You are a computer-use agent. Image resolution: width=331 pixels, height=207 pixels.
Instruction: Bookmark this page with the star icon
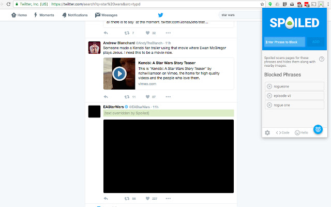click(x=262, y=4)
